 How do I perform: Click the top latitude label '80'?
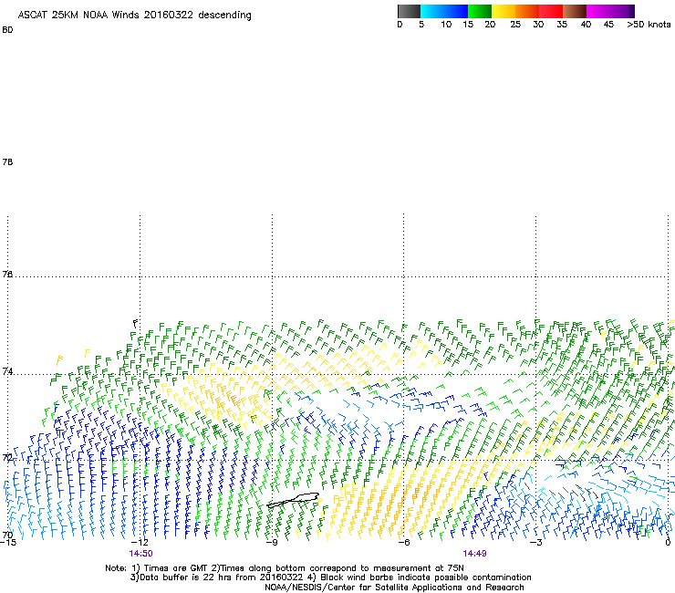coord(7,30)
